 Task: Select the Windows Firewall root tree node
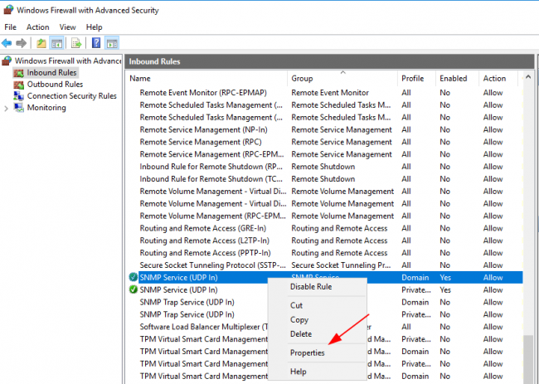pos(66,61)
